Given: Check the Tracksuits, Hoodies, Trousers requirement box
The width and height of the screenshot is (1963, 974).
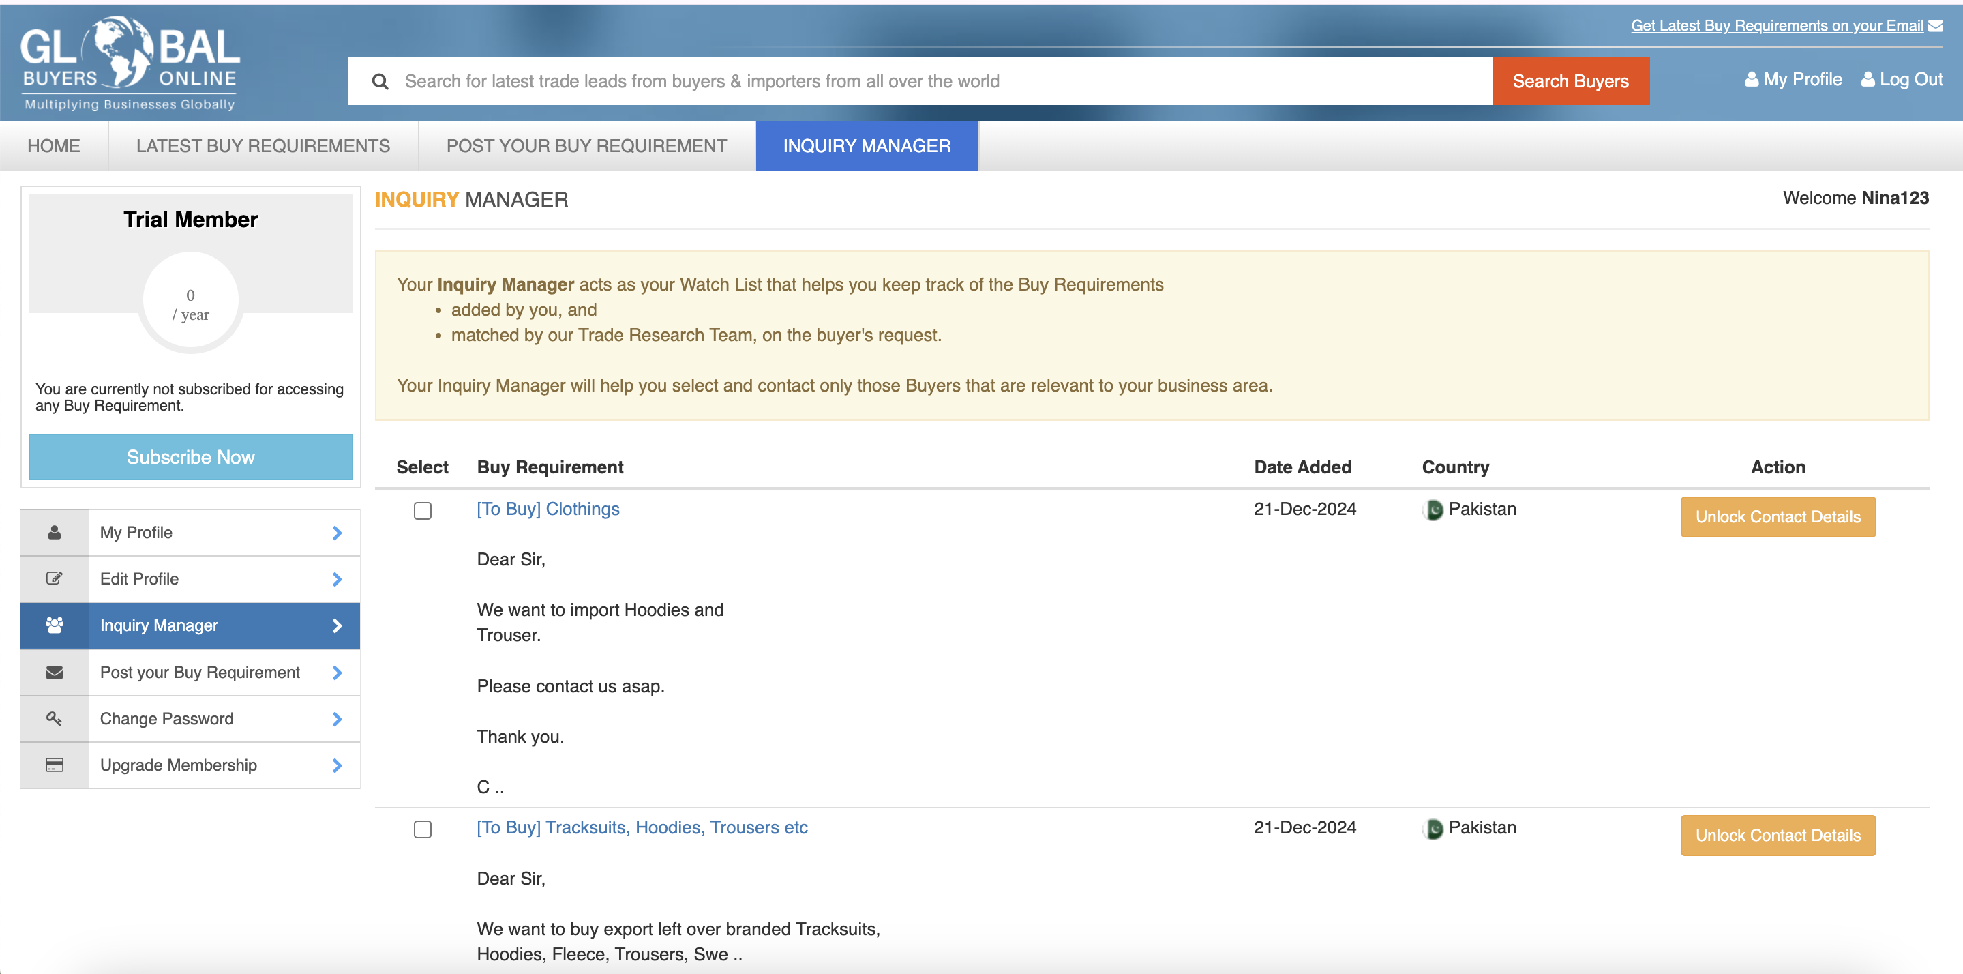Looking at the screenshot, I should coord(422,829).
